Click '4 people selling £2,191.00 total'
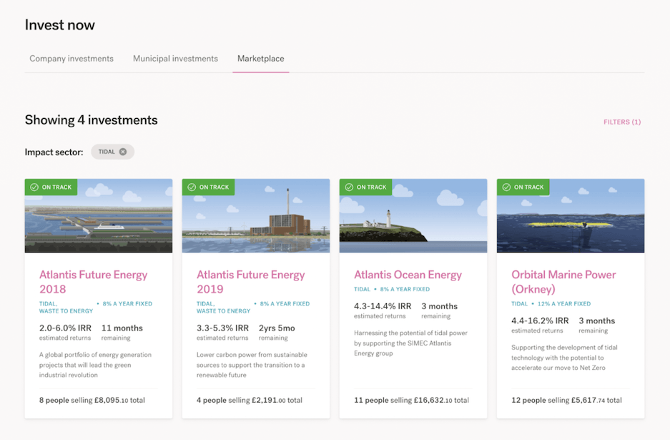Screen dimensions: 670x440 coord(249,400)
